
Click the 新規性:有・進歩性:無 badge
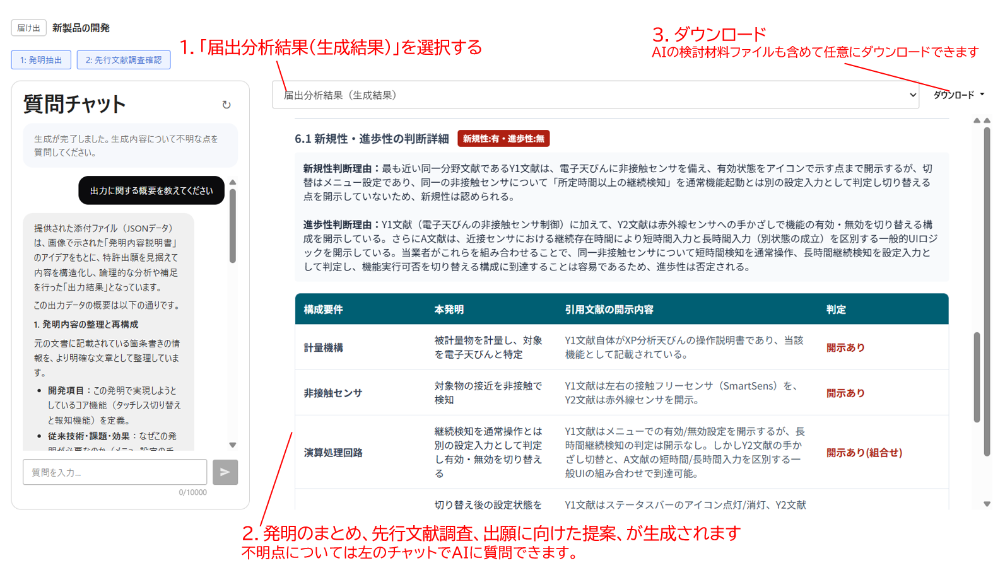[503, 139]
